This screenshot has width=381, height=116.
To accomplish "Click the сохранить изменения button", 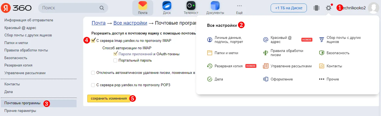I will pyautogui.click(x=109, y=98).
